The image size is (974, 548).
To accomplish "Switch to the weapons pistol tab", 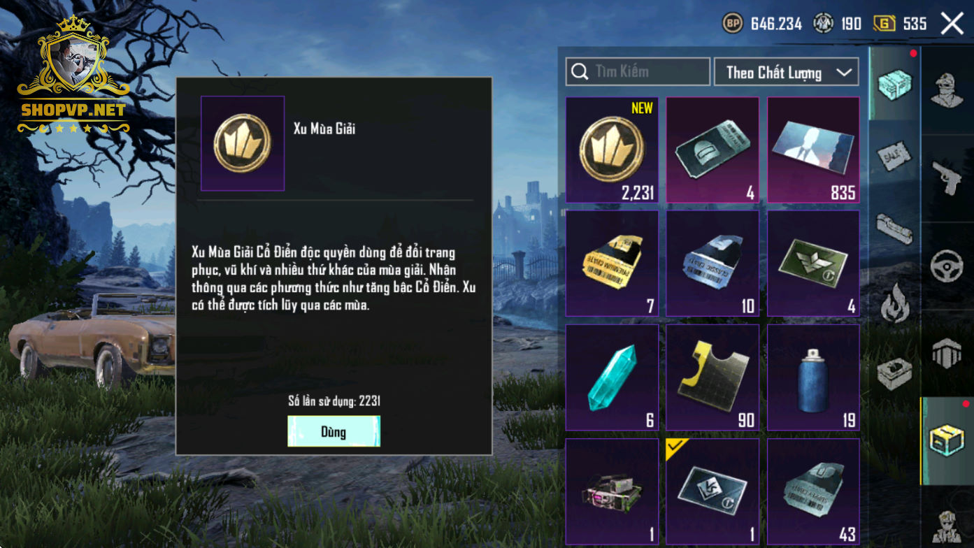I will point(947,177).
